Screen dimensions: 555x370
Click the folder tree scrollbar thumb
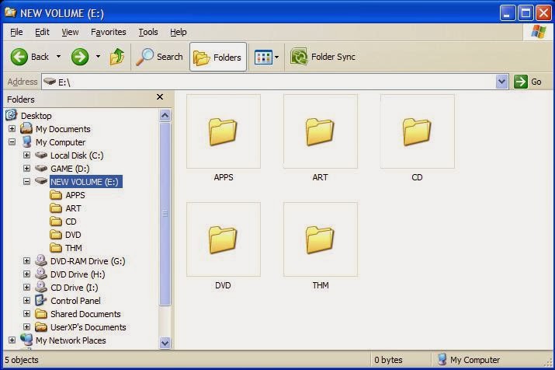tap(165, 214)
